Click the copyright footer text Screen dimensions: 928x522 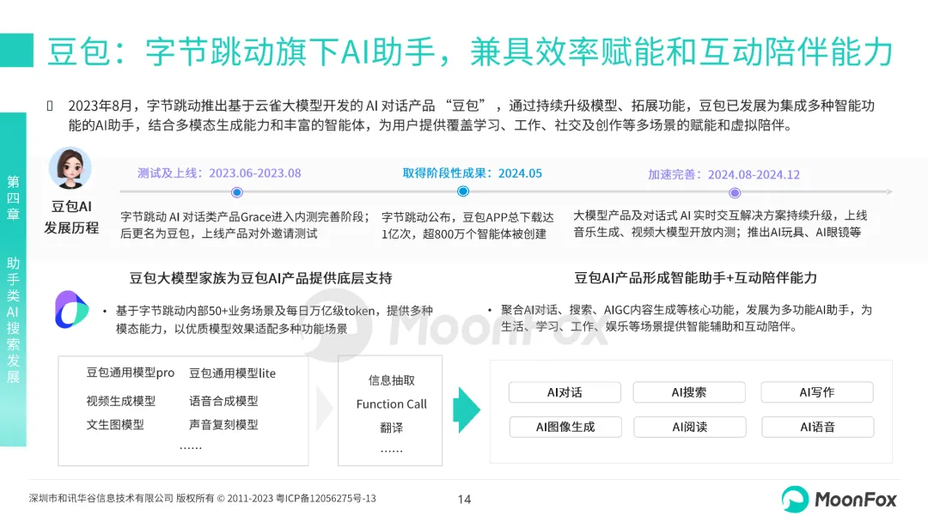(203, 498)
